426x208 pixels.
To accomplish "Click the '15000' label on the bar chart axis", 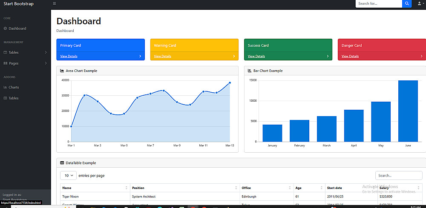I will point(253,80).
